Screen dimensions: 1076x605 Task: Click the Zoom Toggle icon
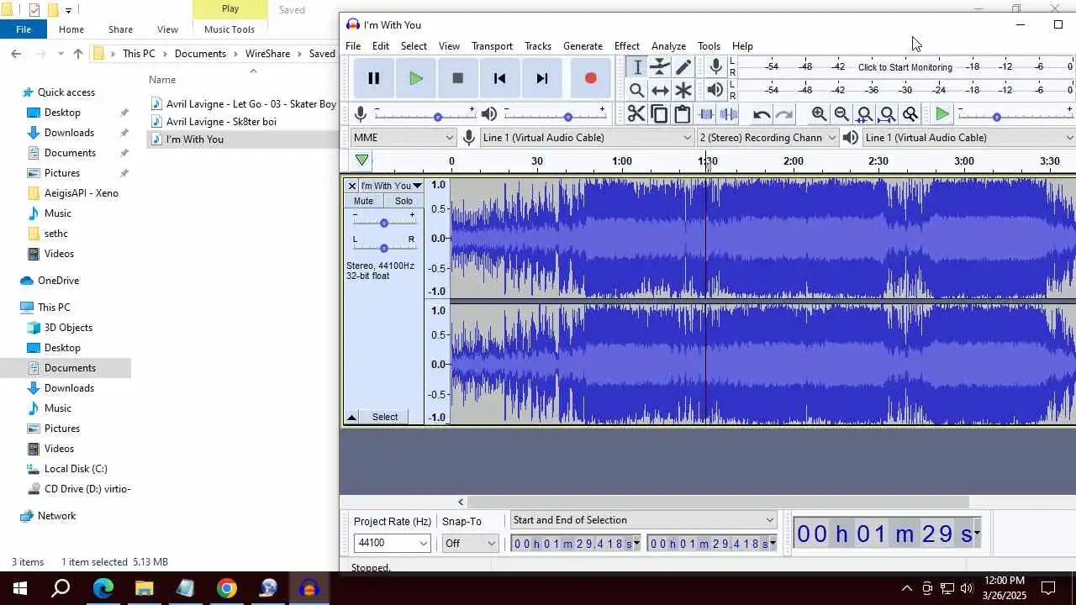pyautogui.click(x=910, y=114)
